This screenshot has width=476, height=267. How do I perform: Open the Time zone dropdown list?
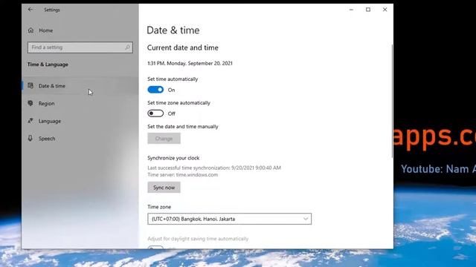pyautogui.click(x=230, y=219)
